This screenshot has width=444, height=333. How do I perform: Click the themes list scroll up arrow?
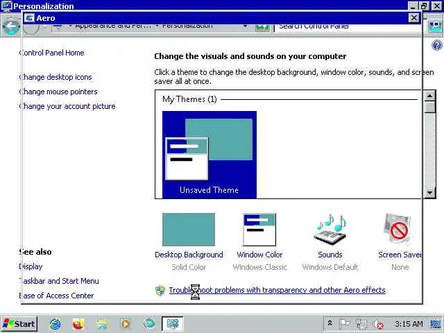coord(430,96)
